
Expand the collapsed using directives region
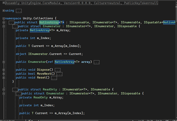pos(4,11)
